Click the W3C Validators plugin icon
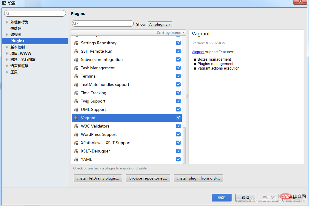This screenshot has width=309, height=206. [76, 126]
